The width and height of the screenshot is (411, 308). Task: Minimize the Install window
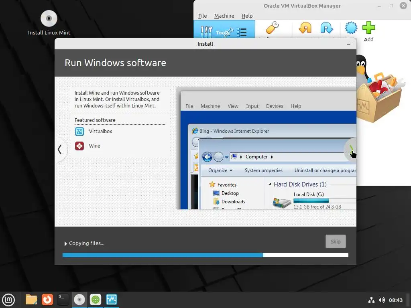tap(349, 44)
